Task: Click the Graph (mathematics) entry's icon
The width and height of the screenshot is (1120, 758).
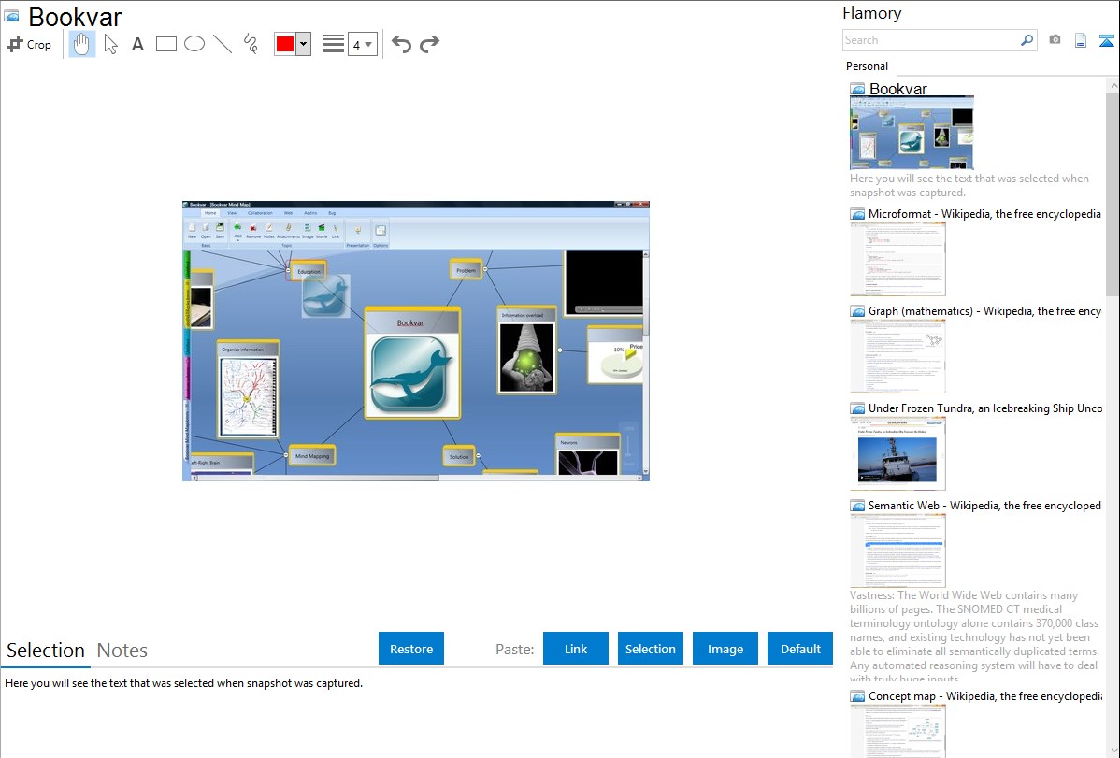Action: coord(858,311)
